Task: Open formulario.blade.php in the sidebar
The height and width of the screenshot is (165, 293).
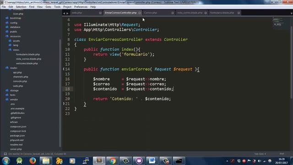Action: (28, 55)
